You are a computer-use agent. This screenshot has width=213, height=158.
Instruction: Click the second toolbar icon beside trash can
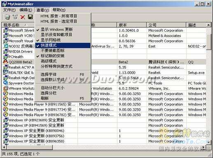(x=15, y=17)
